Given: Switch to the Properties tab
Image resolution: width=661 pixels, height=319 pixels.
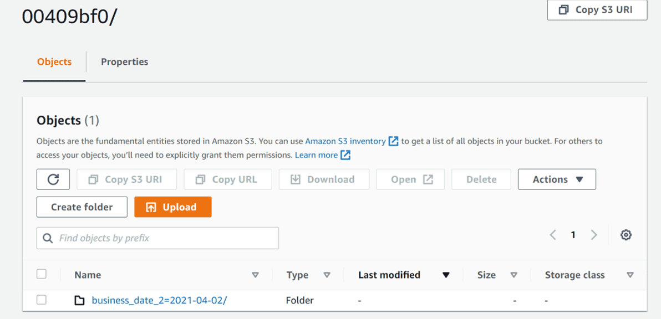Looking at the screenshot, I should pyautogui.click(x=124, y=62).
